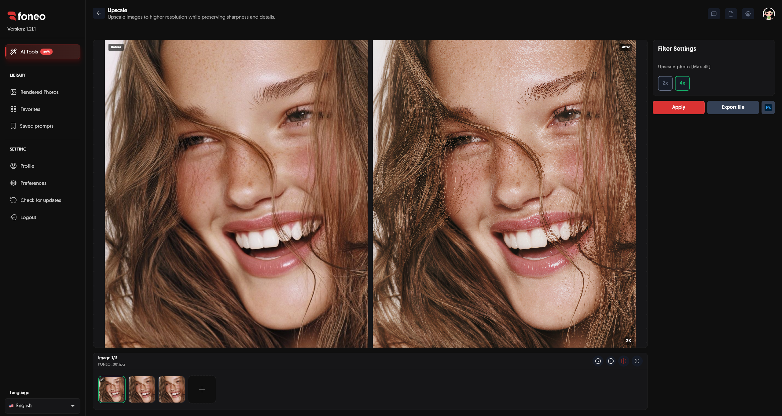Open AI Tools in the sidebar
Viewport: 782px width, 416px height.
42,52
